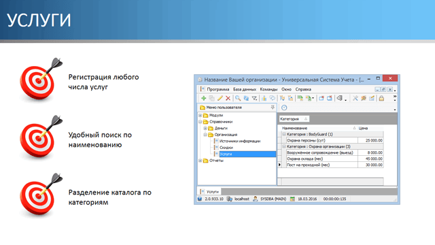Minimize the inner child window button
The image size is (435, 245).
click(x=377, y=89)
